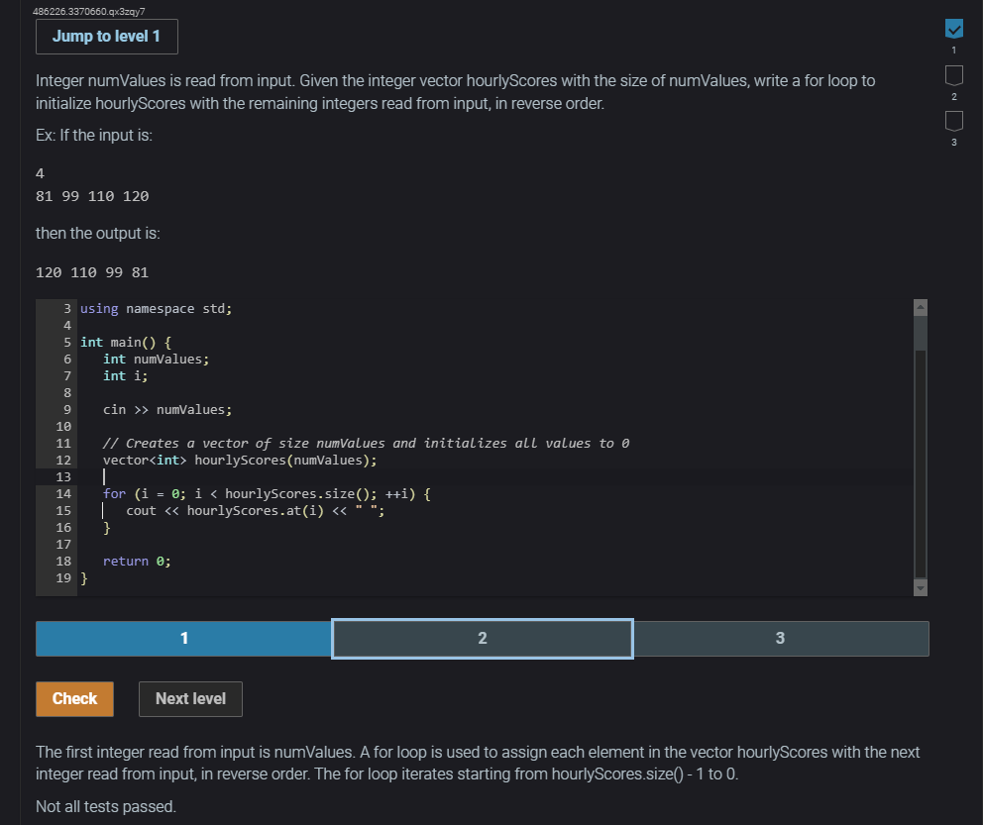Image resolution: width=983 pixels, height=825 pixels.
Task: Switch to level tab 2 in progress bar
Action: pos(483,639)
